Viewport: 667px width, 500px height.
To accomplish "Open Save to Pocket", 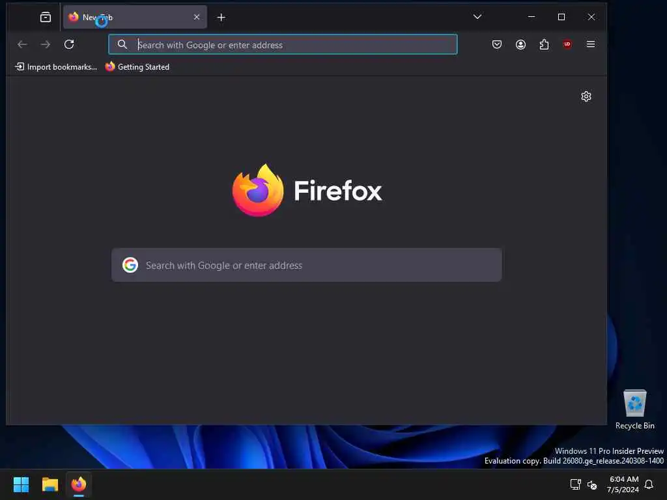I will [x=497, y=44].
